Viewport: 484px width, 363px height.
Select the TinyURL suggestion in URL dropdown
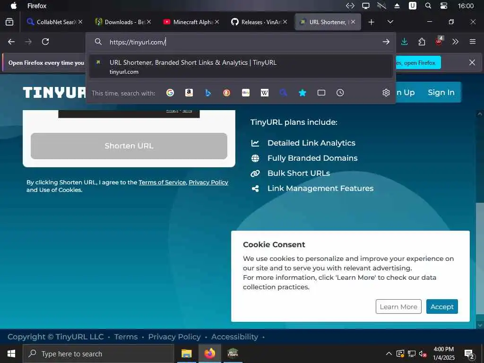[x=241, y=67]
